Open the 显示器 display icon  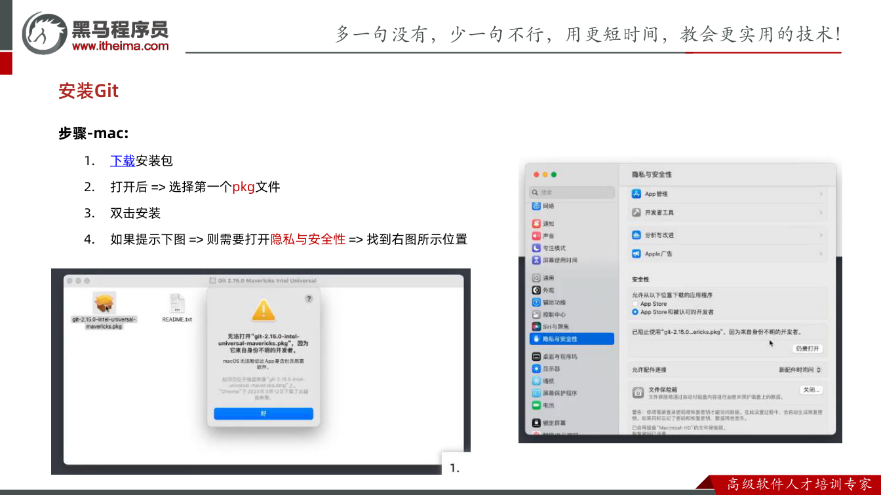[536, 369]
